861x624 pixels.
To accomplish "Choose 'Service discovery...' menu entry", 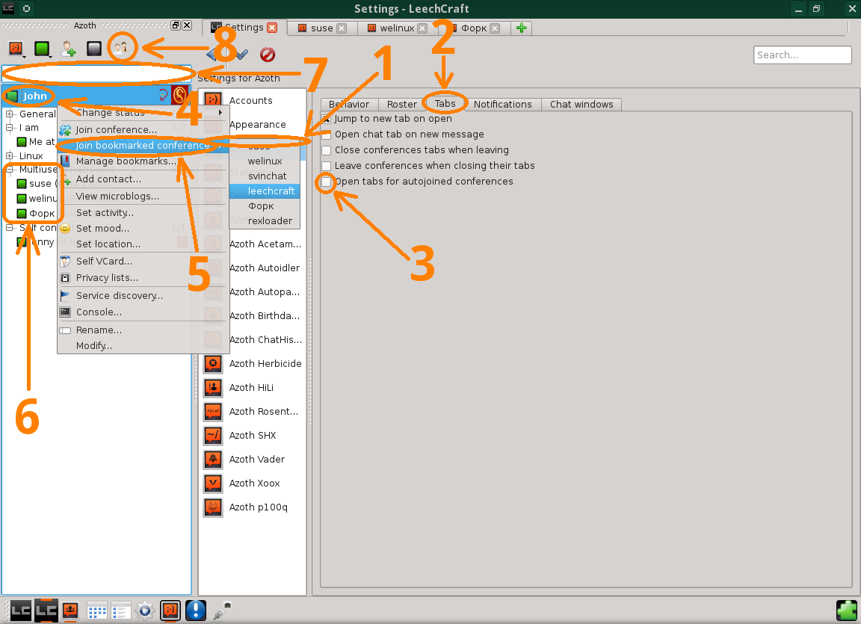I will point(120,295).
